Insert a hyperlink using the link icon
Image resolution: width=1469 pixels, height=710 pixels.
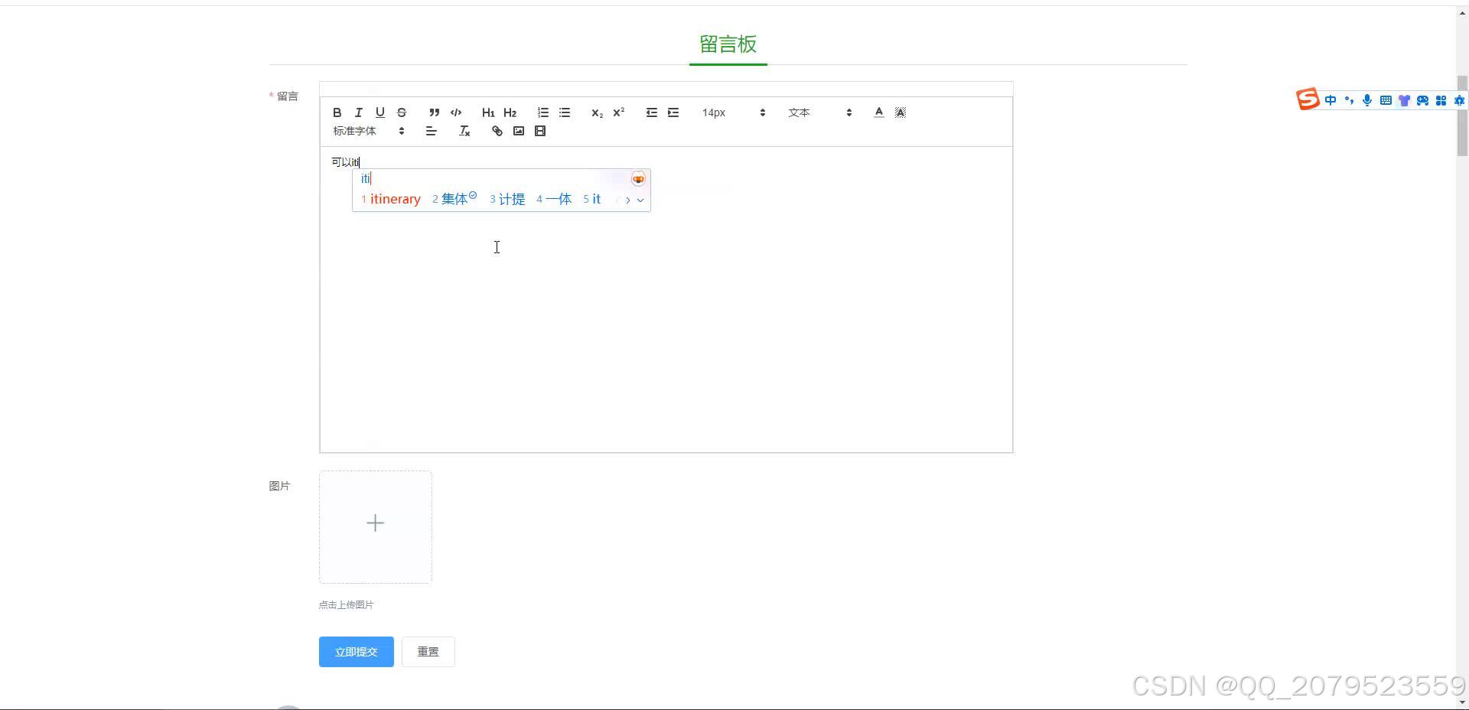coord(497,131)
